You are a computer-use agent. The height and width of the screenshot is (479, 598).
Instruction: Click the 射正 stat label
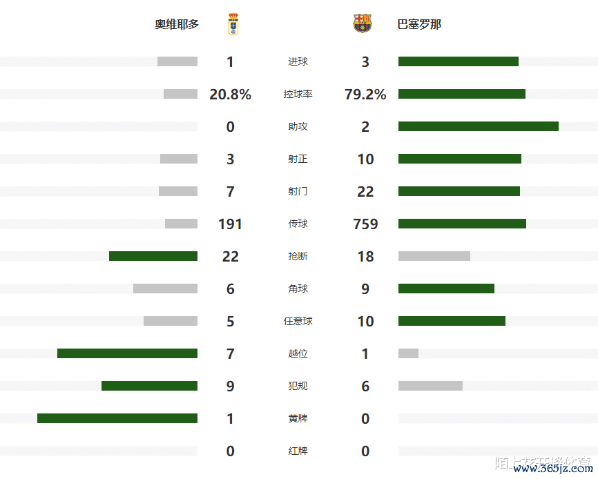[x=298, y=159]
